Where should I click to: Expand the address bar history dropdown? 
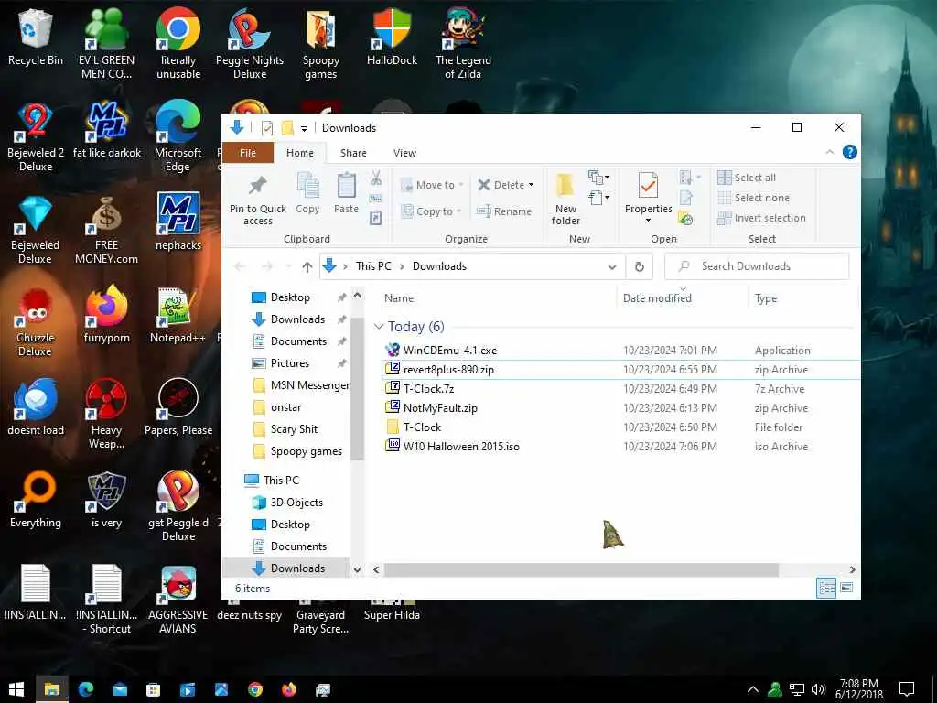612,266
